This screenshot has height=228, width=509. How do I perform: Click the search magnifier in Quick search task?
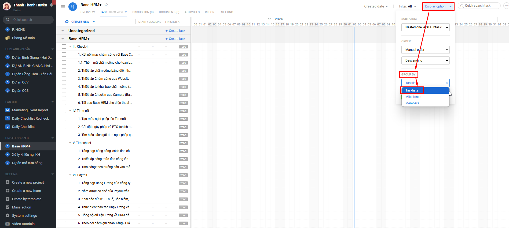(x=462, y=6)
